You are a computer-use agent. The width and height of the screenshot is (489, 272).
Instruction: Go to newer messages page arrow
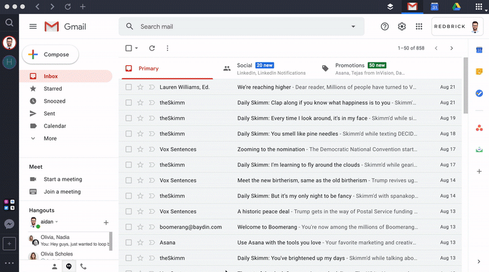tap(436, 48)
